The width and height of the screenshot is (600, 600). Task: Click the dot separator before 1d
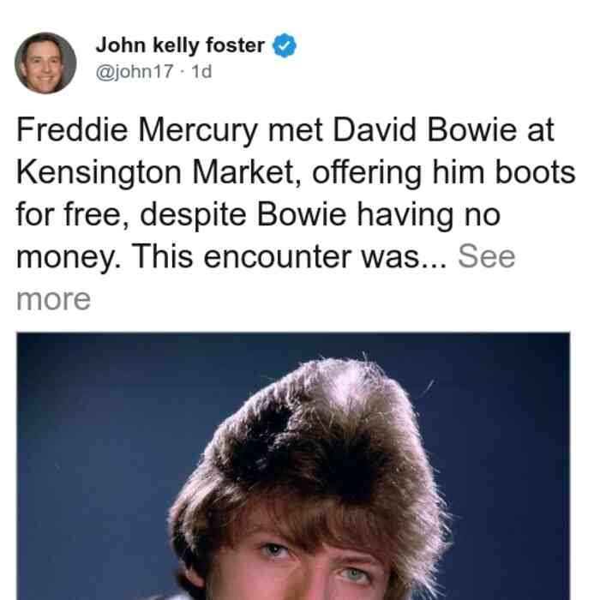click(182, 72)
